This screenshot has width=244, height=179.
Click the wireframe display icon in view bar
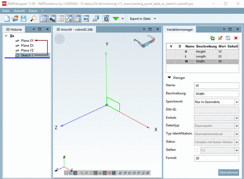(x=66, y=173)
